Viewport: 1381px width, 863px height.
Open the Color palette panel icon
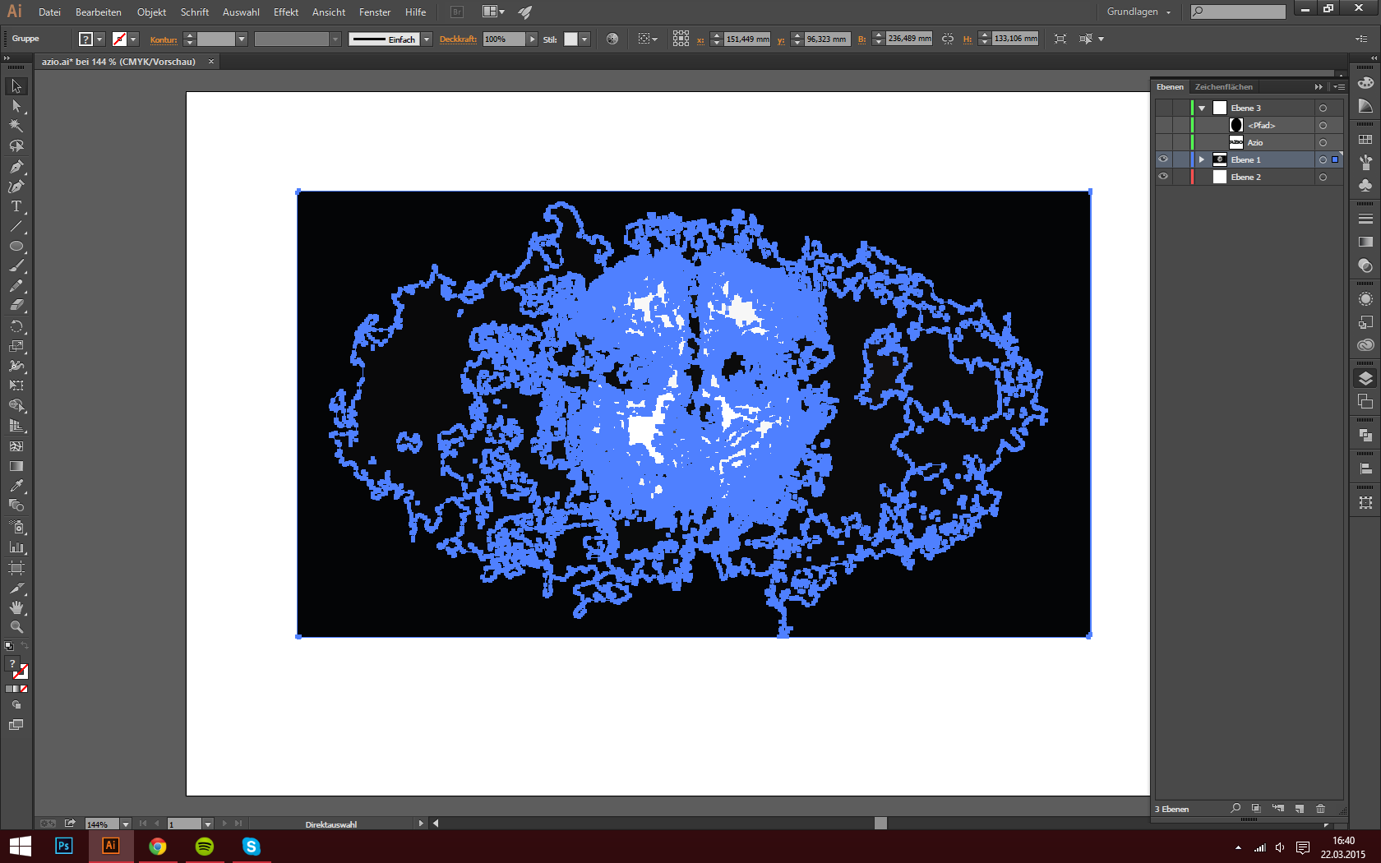[1365, 83]
